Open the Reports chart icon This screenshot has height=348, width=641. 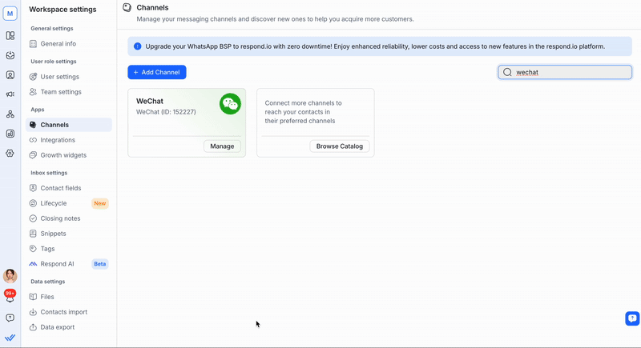click(x=10, y=134)
